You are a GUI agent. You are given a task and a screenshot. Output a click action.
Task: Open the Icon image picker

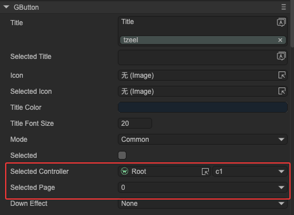click(x=282, y=75)
